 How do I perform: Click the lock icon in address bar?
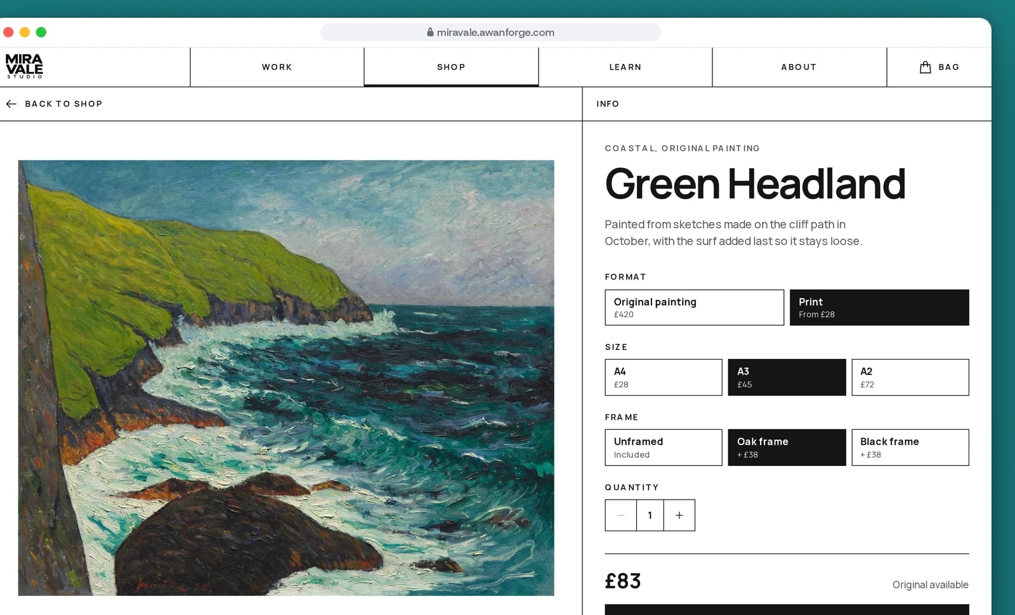click(430, 32)
